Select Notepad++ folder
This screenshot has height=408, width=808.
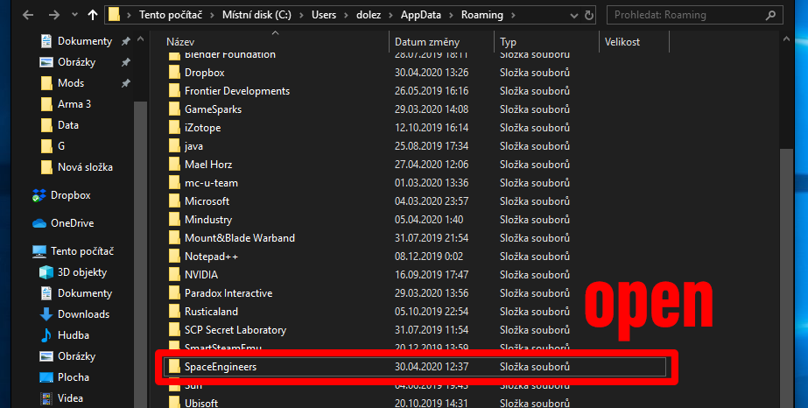(x=415, y=256)
